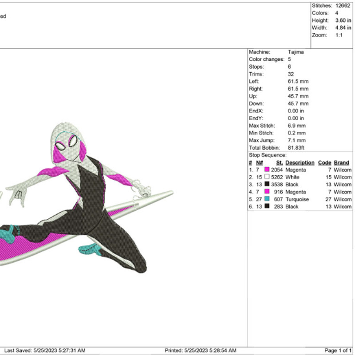Select the black swatch in stop 6
Screen dimensions: 355x355
[267, 207]
